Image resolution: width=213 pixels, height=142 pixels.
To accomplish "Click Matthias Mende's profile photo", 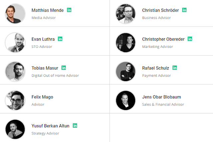I will pyautogui.click(x=15, y=14).
